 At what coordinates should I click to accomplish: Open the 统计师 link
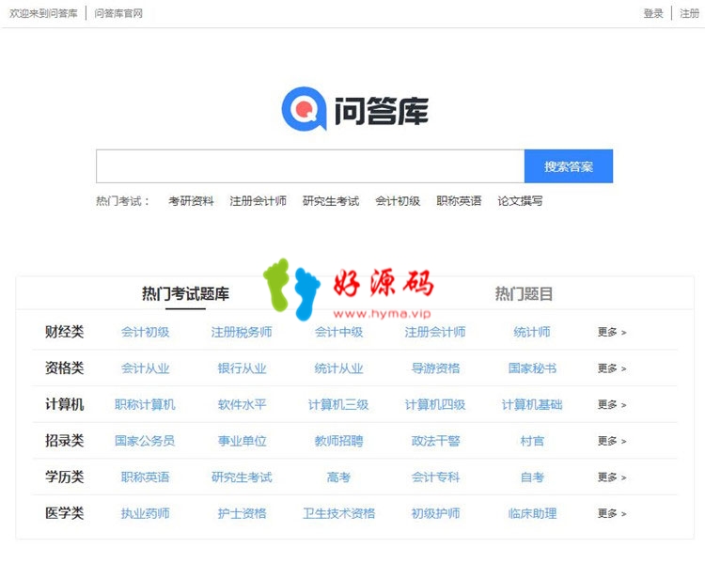click(x=532, y=332)
